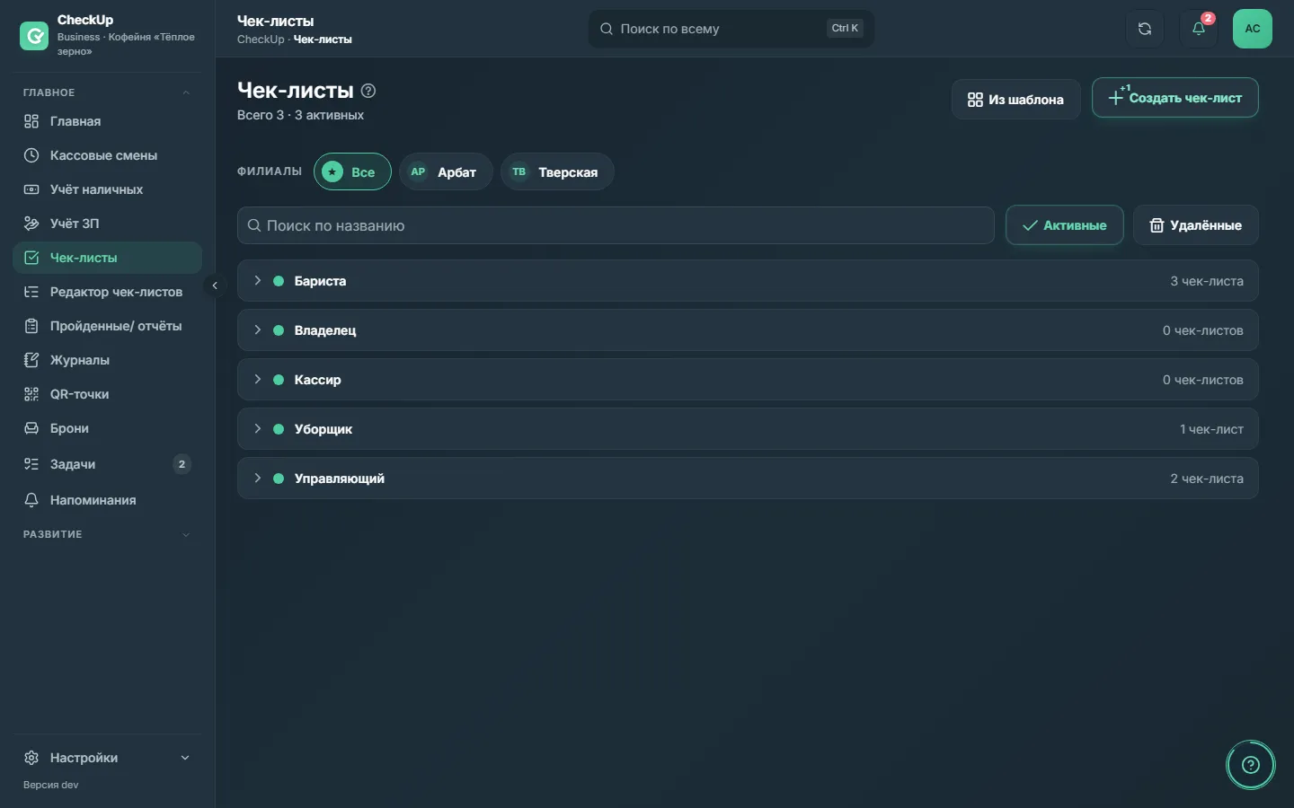Go to Кассовые смены
The image size is (1294, 808).
(108, 155)
